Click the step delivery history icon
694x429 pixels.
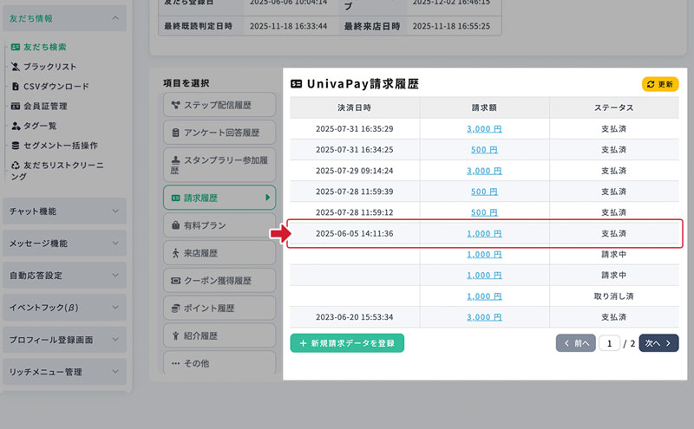[x=176, y=106]
